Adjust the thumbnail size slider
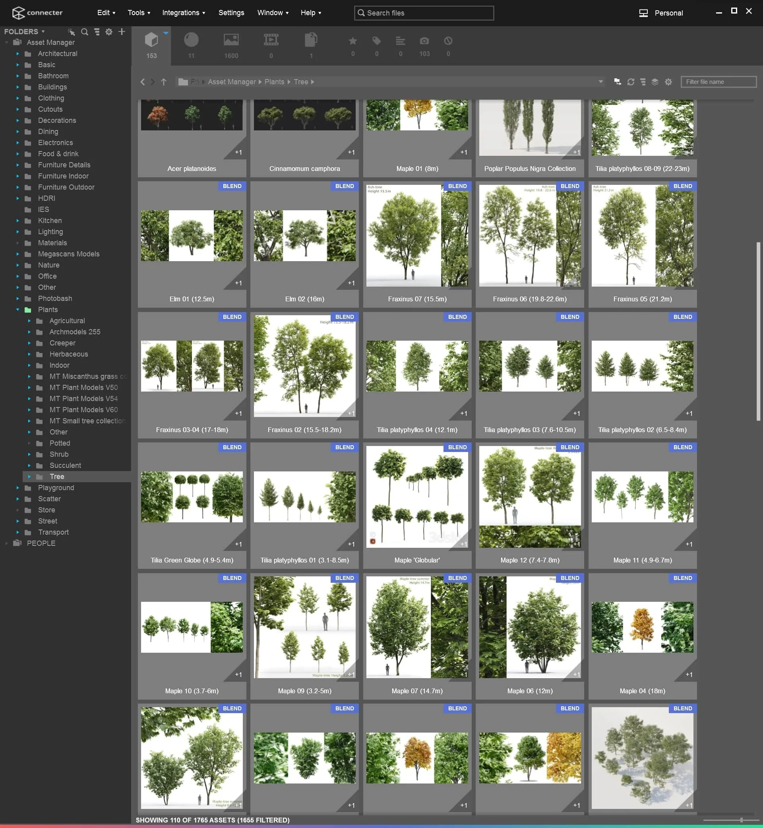763x828 pixels. [x=741, y=820]
